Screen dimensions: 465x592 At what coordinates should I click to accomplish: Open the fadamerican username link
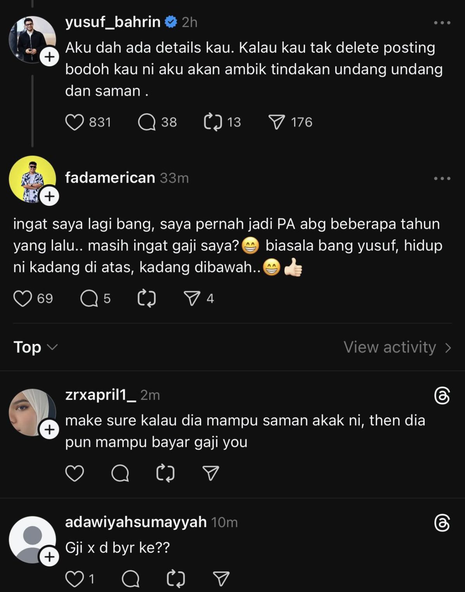coord(110,178)
